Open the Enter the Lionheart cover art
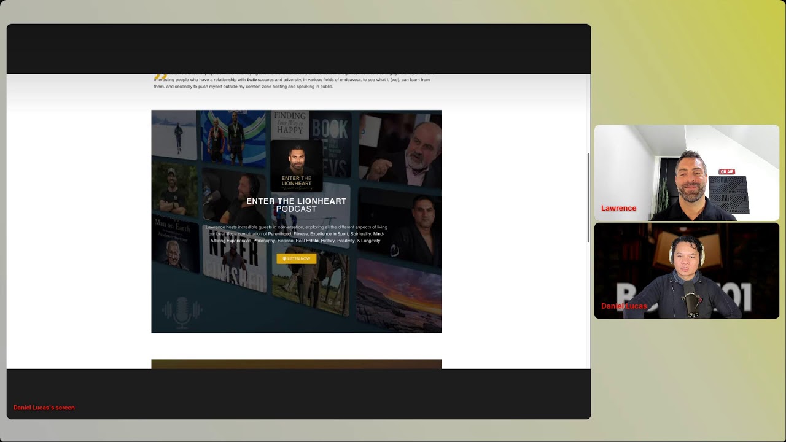The height and width of the screenshot is (442, 786). [297, 166]
